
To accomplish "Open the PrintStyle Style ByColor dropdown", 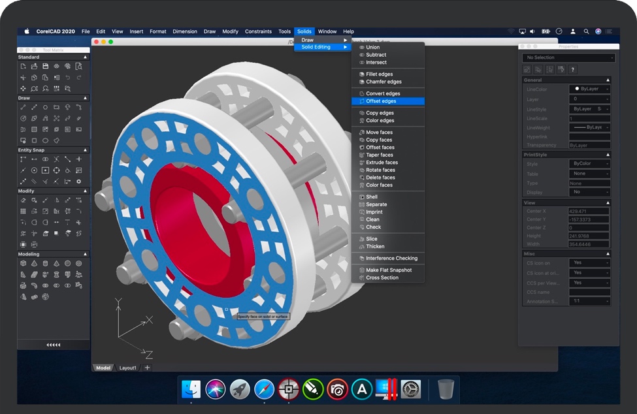I will 590,164.
